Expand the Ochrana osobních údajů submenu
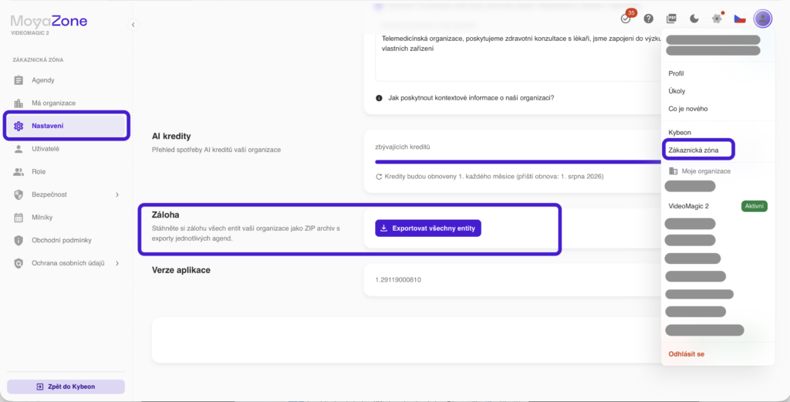Image resolution: width=790 pixels, height=402 pixels. tap(117, 263)
